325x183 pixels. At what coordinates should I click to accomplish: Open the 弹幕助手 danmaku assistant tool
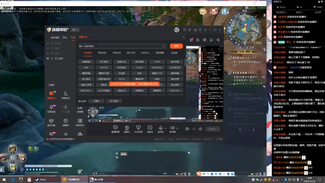52,95
